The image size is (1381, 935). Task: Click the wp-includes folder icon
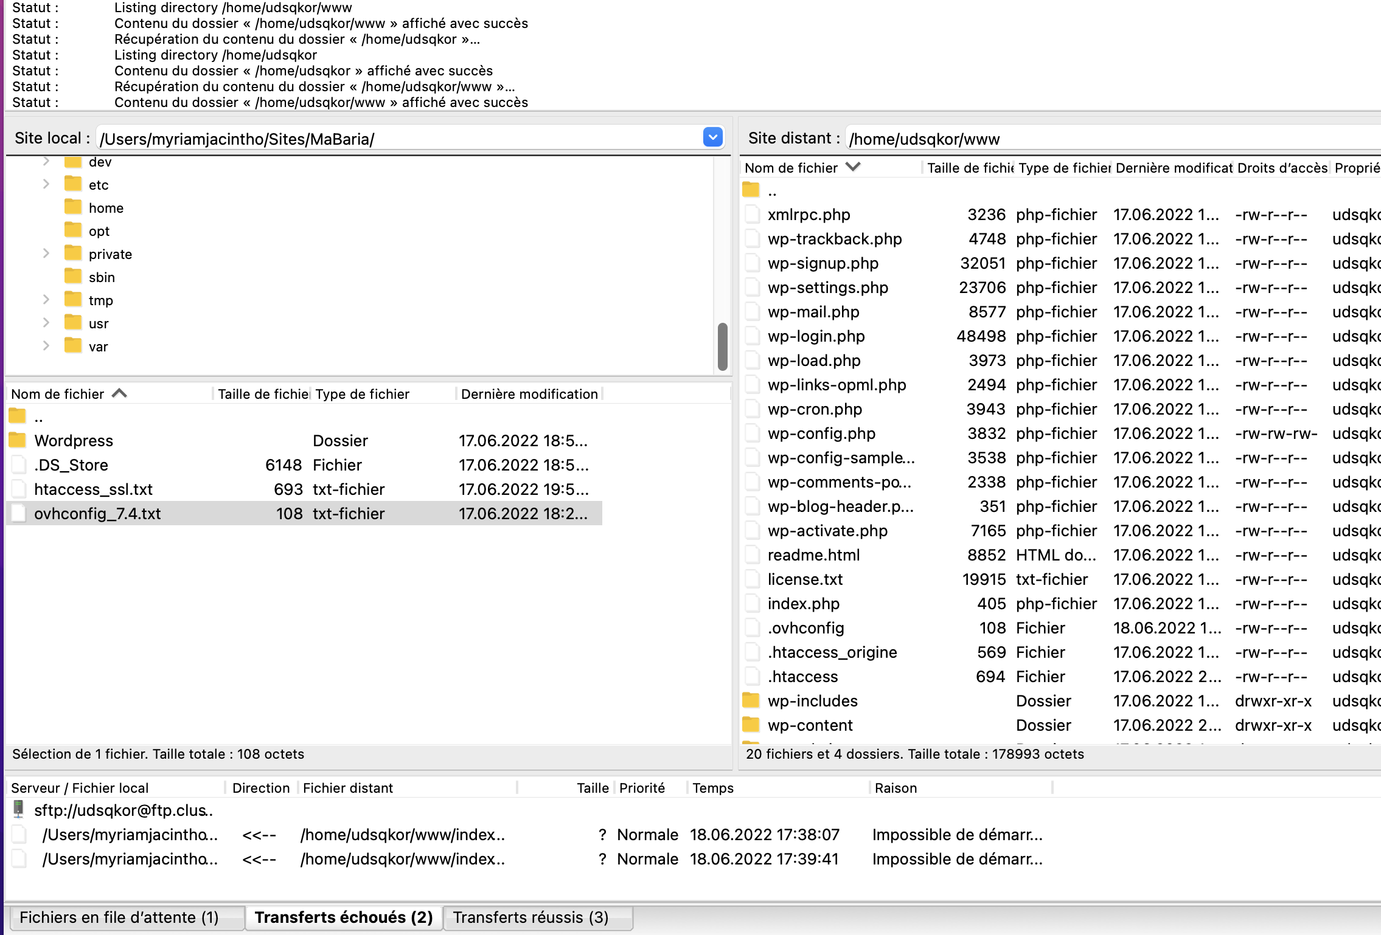click(751, 700)
